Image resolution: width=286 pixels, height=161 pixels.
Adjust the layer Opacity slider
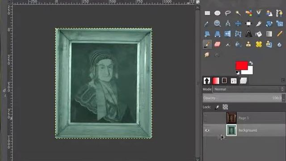tap(242, 98)
